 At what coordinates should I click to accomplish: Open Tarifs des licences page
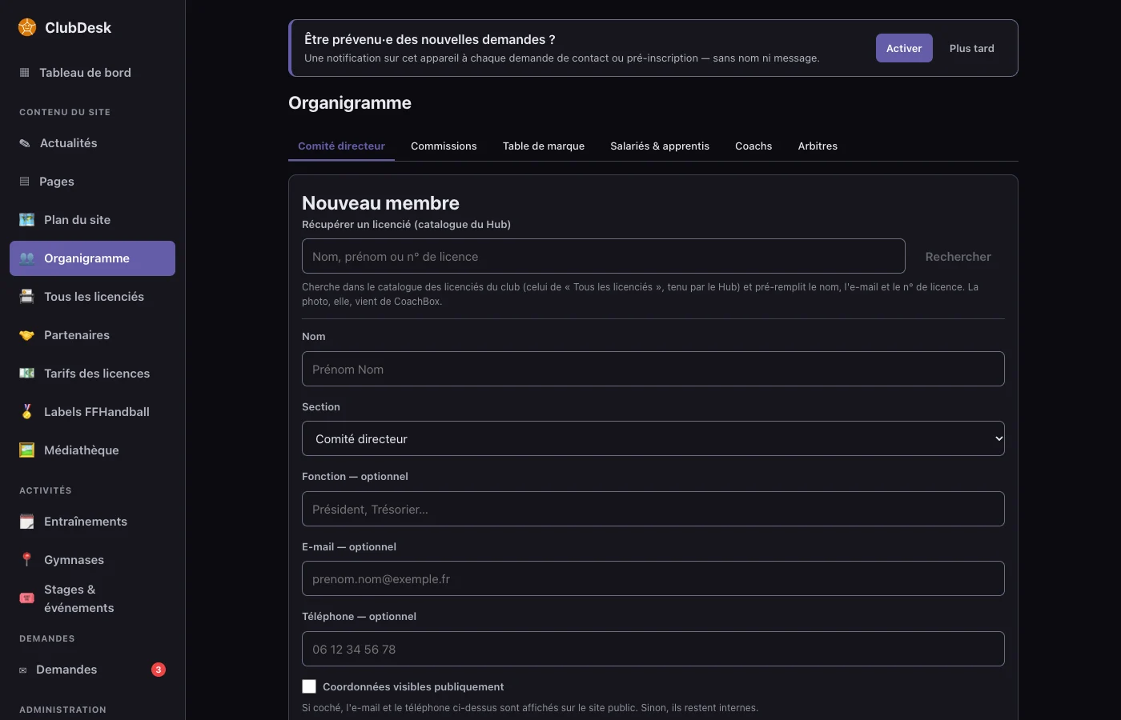pos(93,374)
